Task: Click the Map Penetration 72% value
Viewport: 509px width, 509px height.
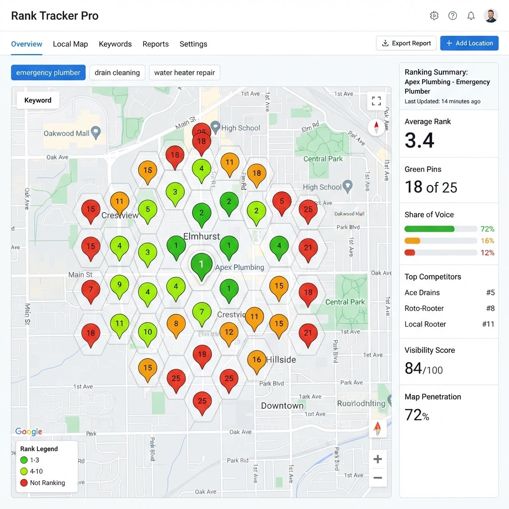Action: tap(417, 415)
